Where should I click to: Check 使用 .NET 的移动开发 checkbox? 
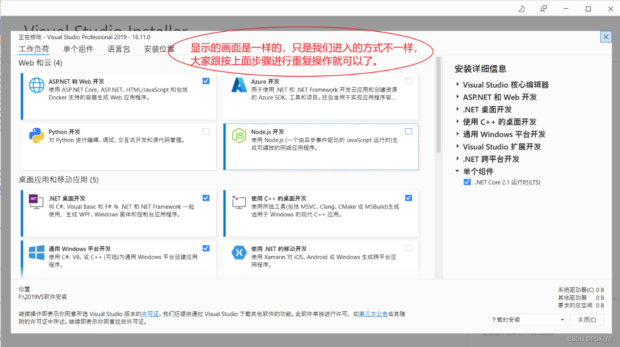(409, 248)
